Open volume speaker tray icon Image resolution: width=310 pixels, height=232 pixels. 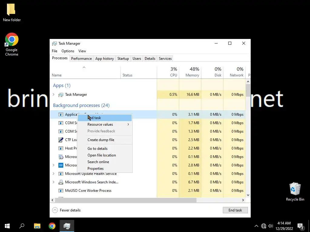coord(271,226)
